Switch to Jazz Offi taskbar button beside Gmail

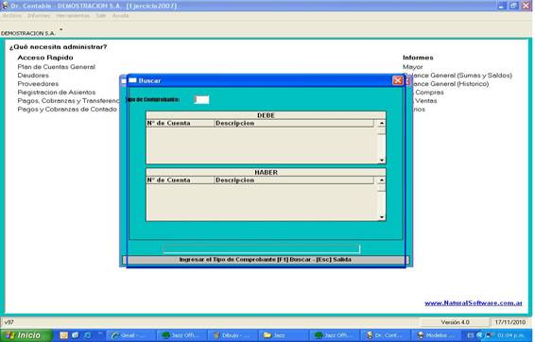[x=181, y=335]
